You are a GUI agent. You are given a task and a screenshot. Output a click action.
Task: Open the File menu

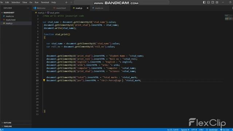coord(1,3)
